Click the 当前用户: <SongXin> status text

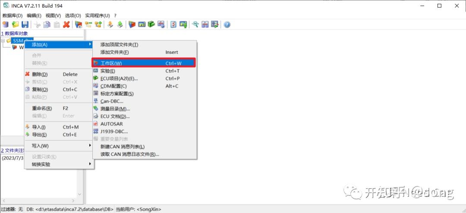pos(139,209)
